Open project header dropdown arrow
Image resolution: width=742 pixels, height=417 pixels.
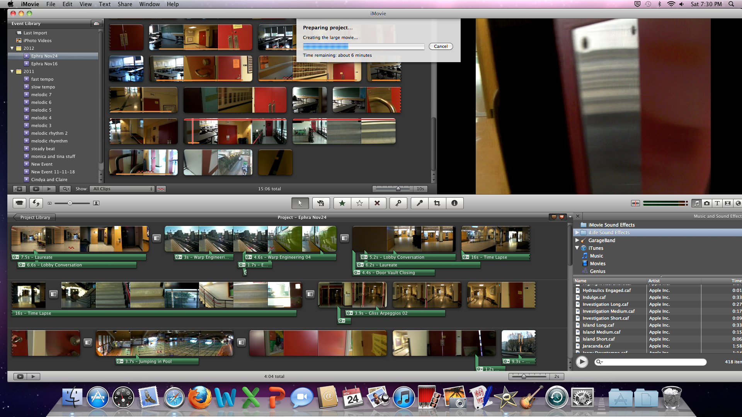point(570,217)
